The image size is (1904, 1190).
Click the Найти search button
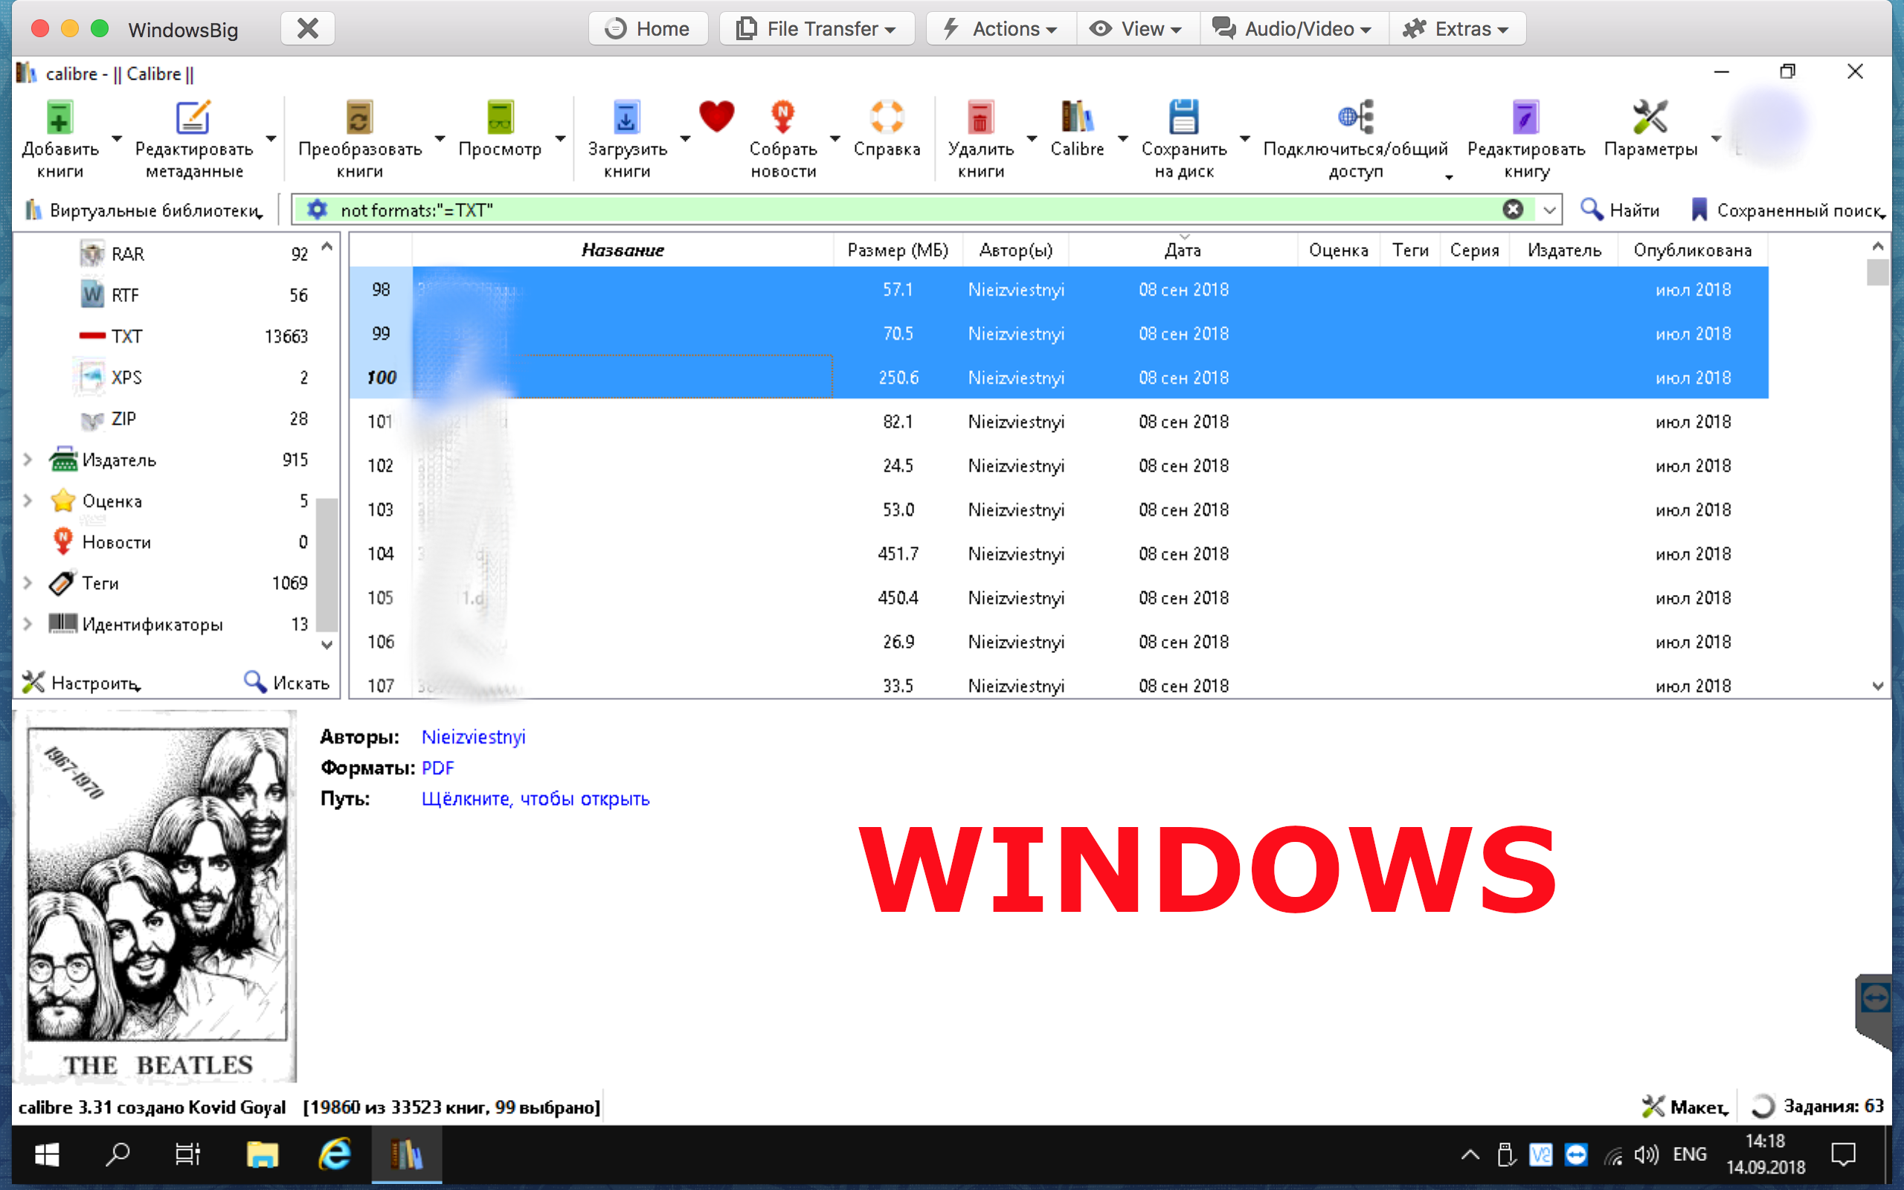pyautogui.click(x=1620, y=210)
